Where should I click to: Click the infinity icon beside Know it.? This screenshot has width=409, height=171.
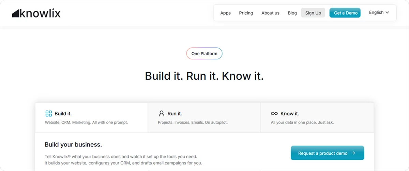pyautogui.click(x=274, y=114)
